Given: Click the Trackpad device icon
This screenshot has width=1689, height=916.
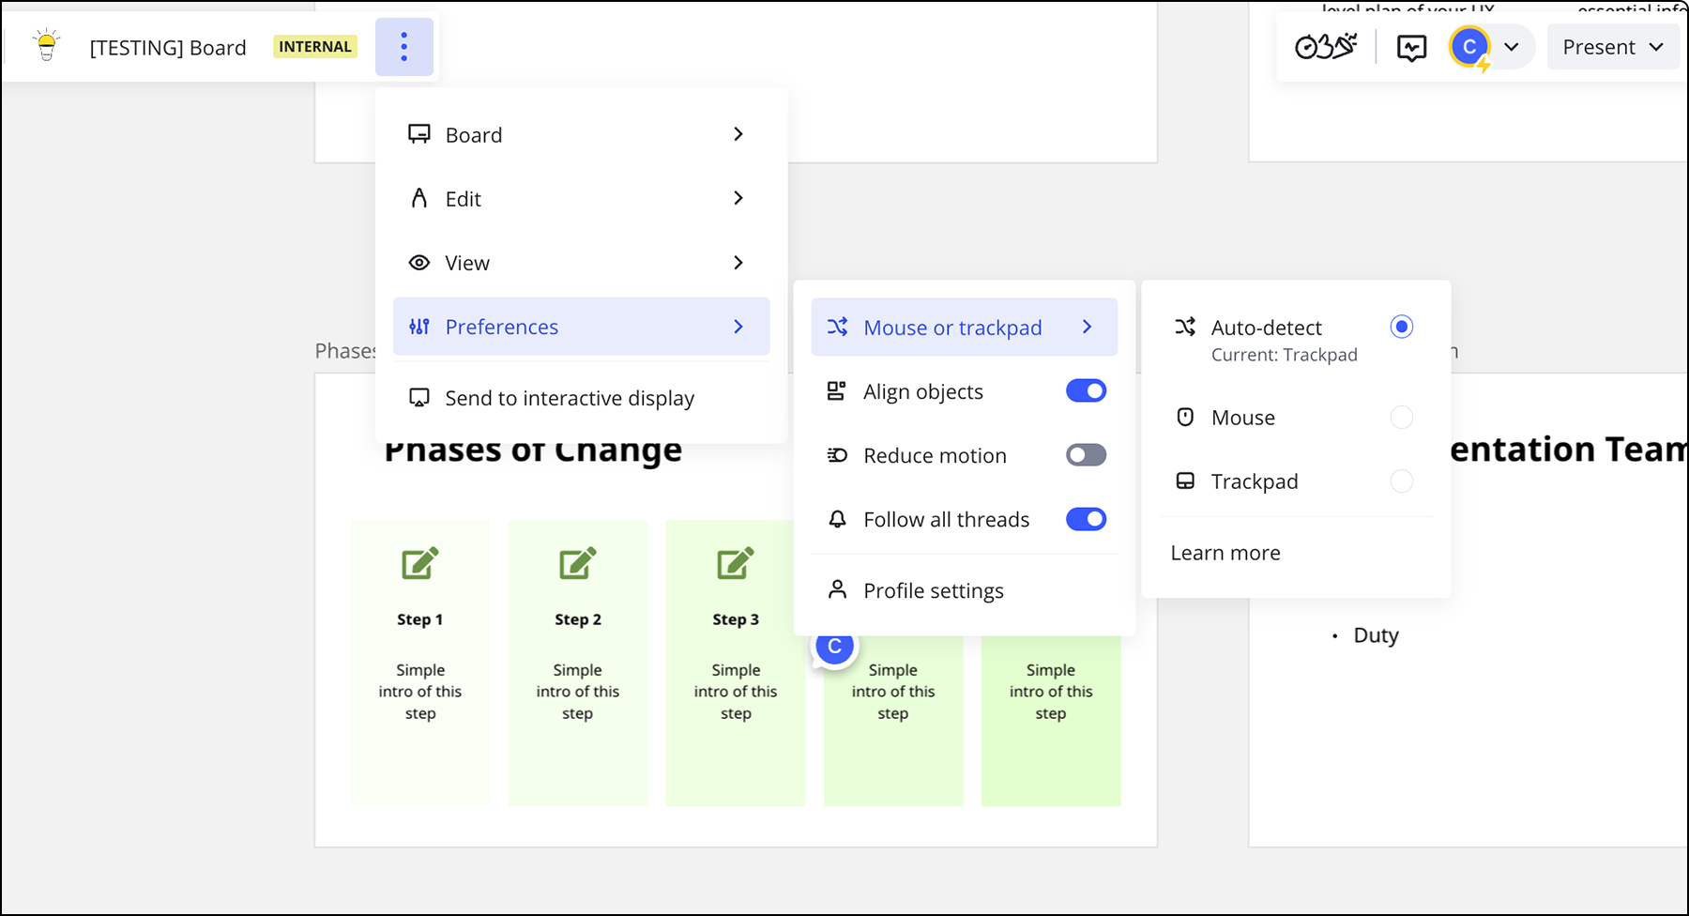Looking at the screenshot, I should point(1185,481).
